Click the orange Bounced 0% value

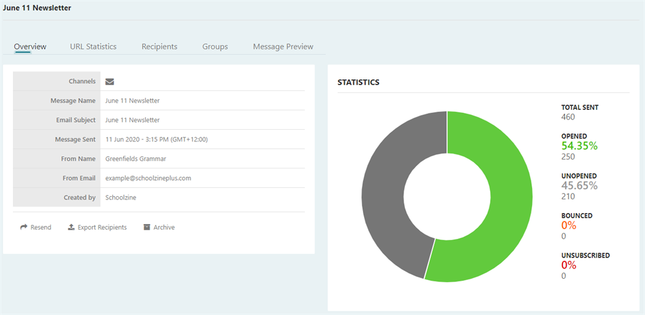point(569,225)
